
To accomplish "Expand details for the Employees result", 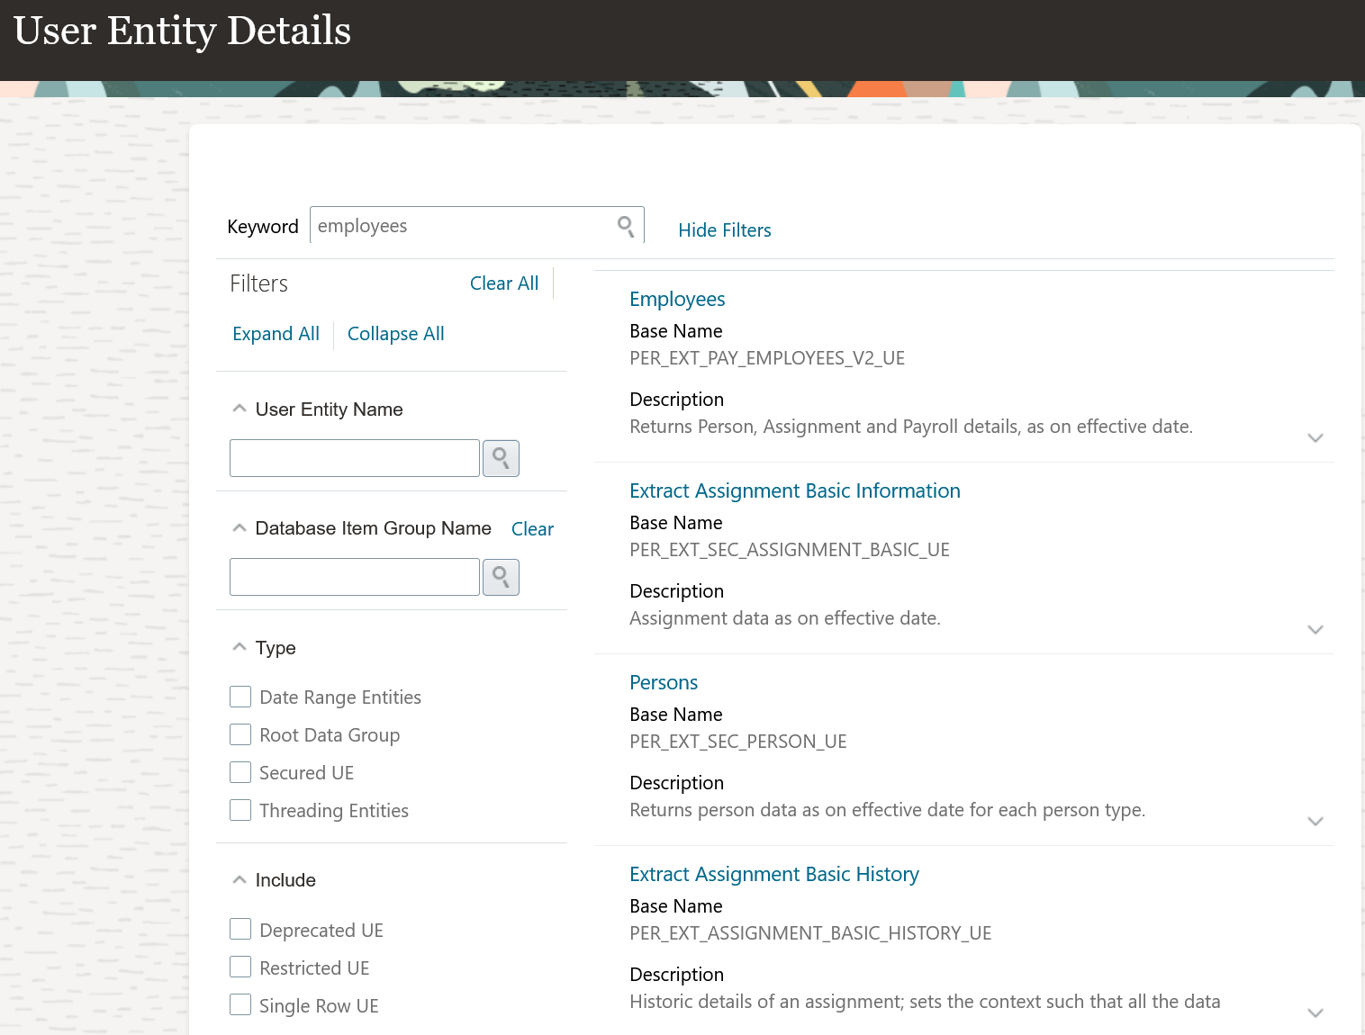I will pos(1315,438).
